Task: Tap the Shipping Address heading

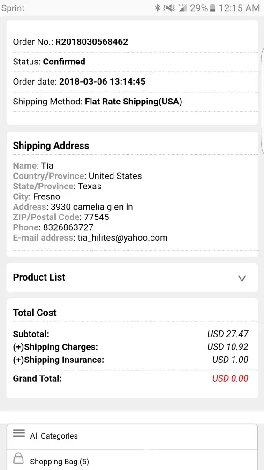Action: point(51,146)
